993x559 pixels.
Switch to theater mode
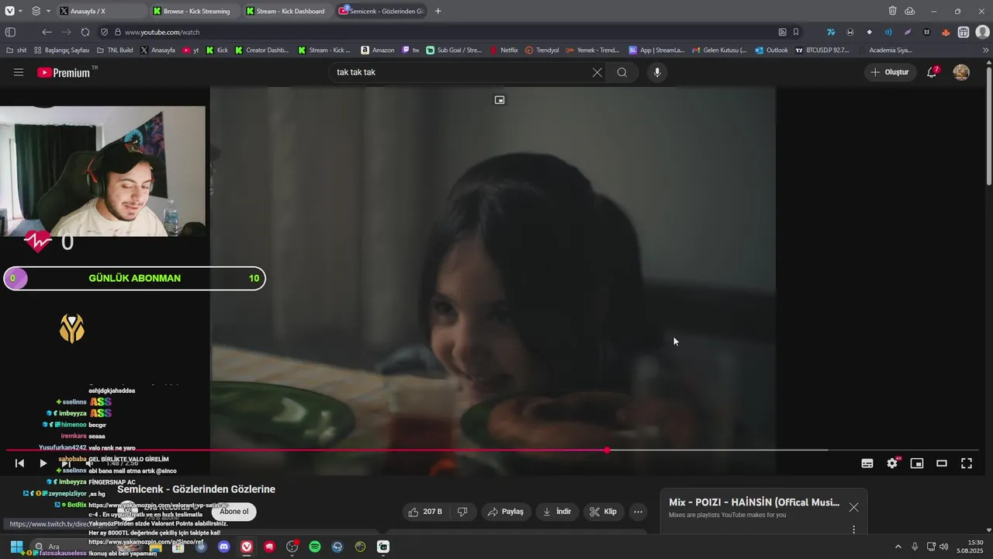coord(942,464)
